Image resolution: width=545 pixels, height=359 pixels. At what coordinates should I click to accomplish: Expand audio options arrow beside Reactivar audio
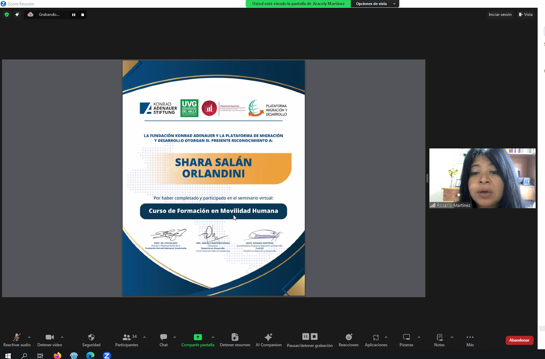point(29,337)
